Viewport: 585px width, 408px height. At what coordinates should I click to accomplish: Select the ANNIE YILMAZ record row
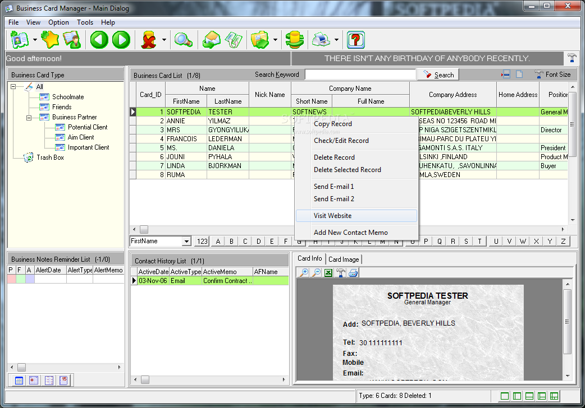coord(349,121)
